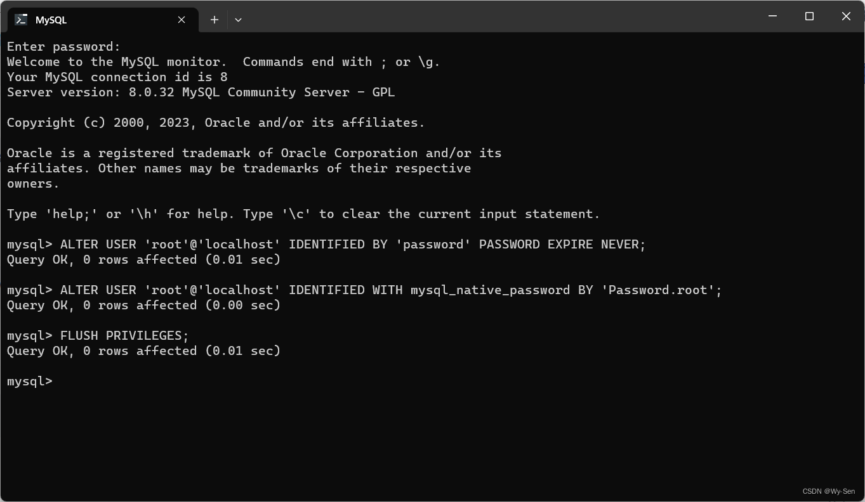
Task: Minimize the terminal window
Action: pos(772,16)
